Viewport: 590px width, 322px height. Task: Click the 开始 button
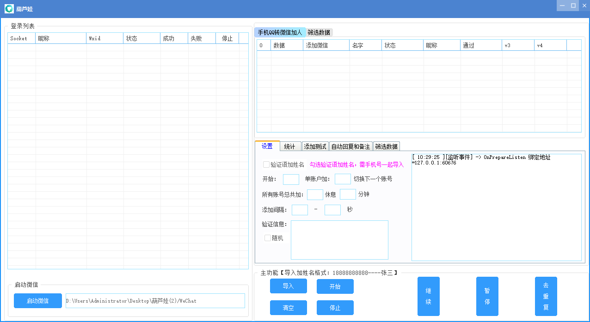pyautogui.click(x=335, y=286)
